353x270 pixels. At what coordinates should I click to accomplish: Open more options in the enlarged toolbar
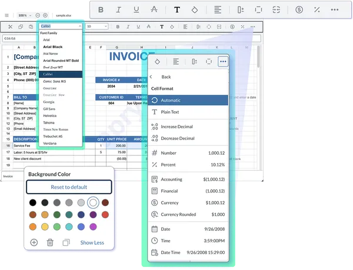pos(335,9)
